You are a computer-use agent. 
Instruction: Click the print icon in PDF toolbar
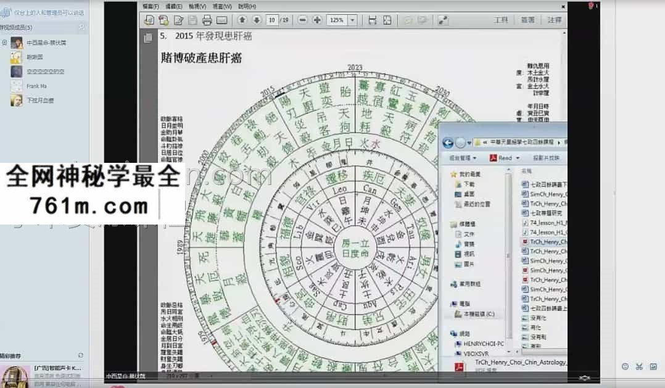[207, 20]
